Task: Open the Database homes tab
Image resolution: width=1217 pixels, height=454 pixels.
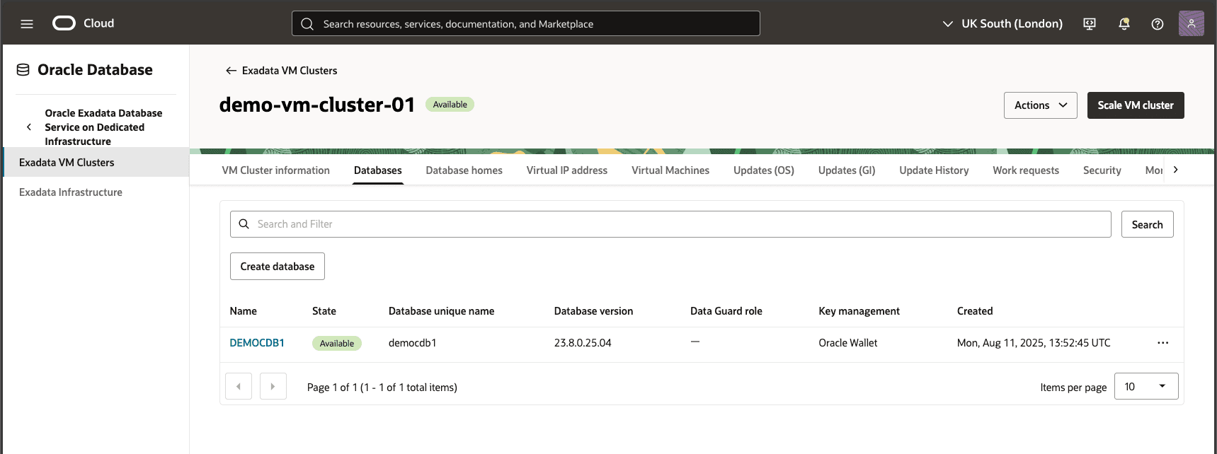Action: [x=464, y=170]
